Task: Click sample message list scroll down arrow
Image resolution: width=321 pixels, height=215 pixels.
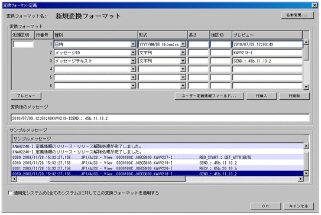Action: coord(306,174)
